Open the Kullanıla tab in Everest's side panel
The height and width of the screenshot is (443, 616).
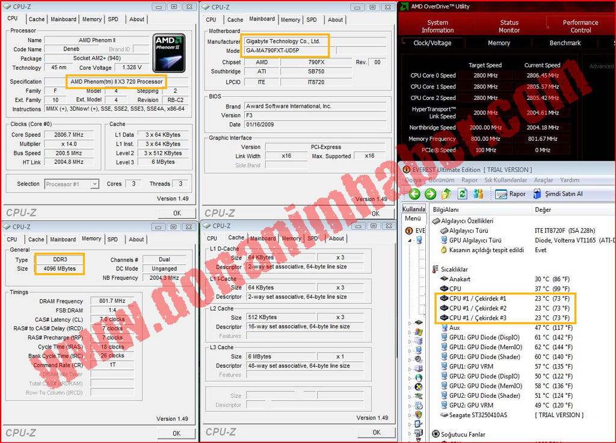414,209
